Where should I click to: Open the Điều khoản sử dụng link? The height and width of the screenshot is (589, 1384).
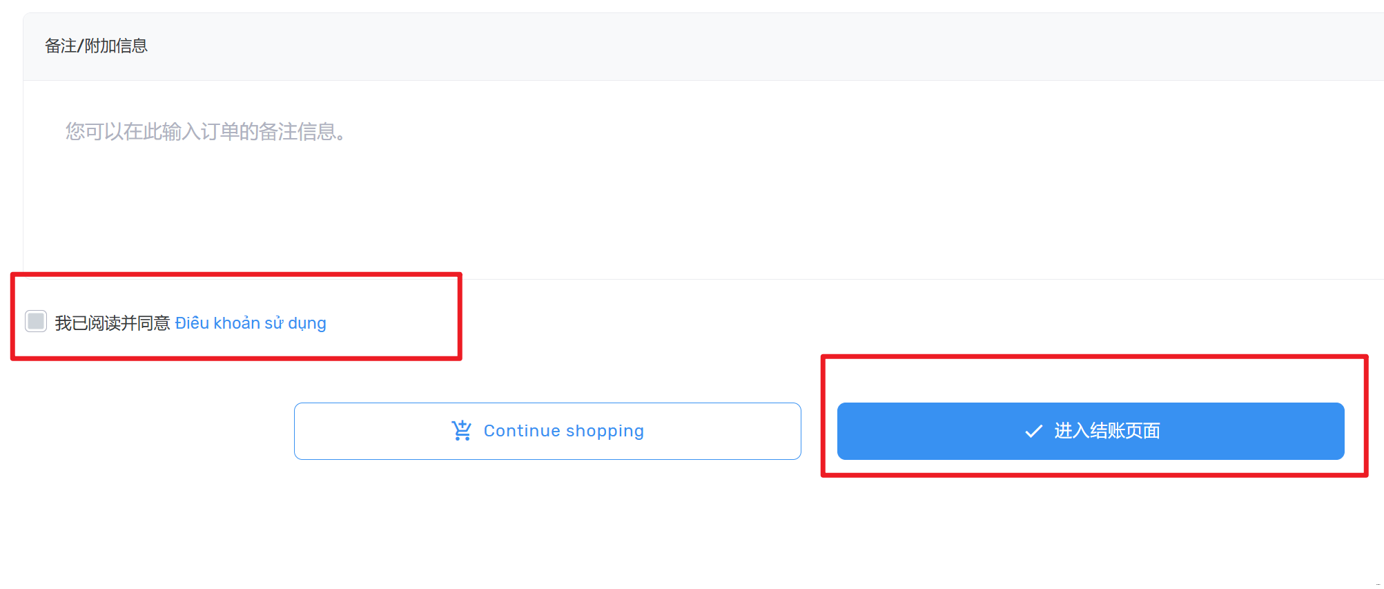pyautogui.click(x=250, y=323)
